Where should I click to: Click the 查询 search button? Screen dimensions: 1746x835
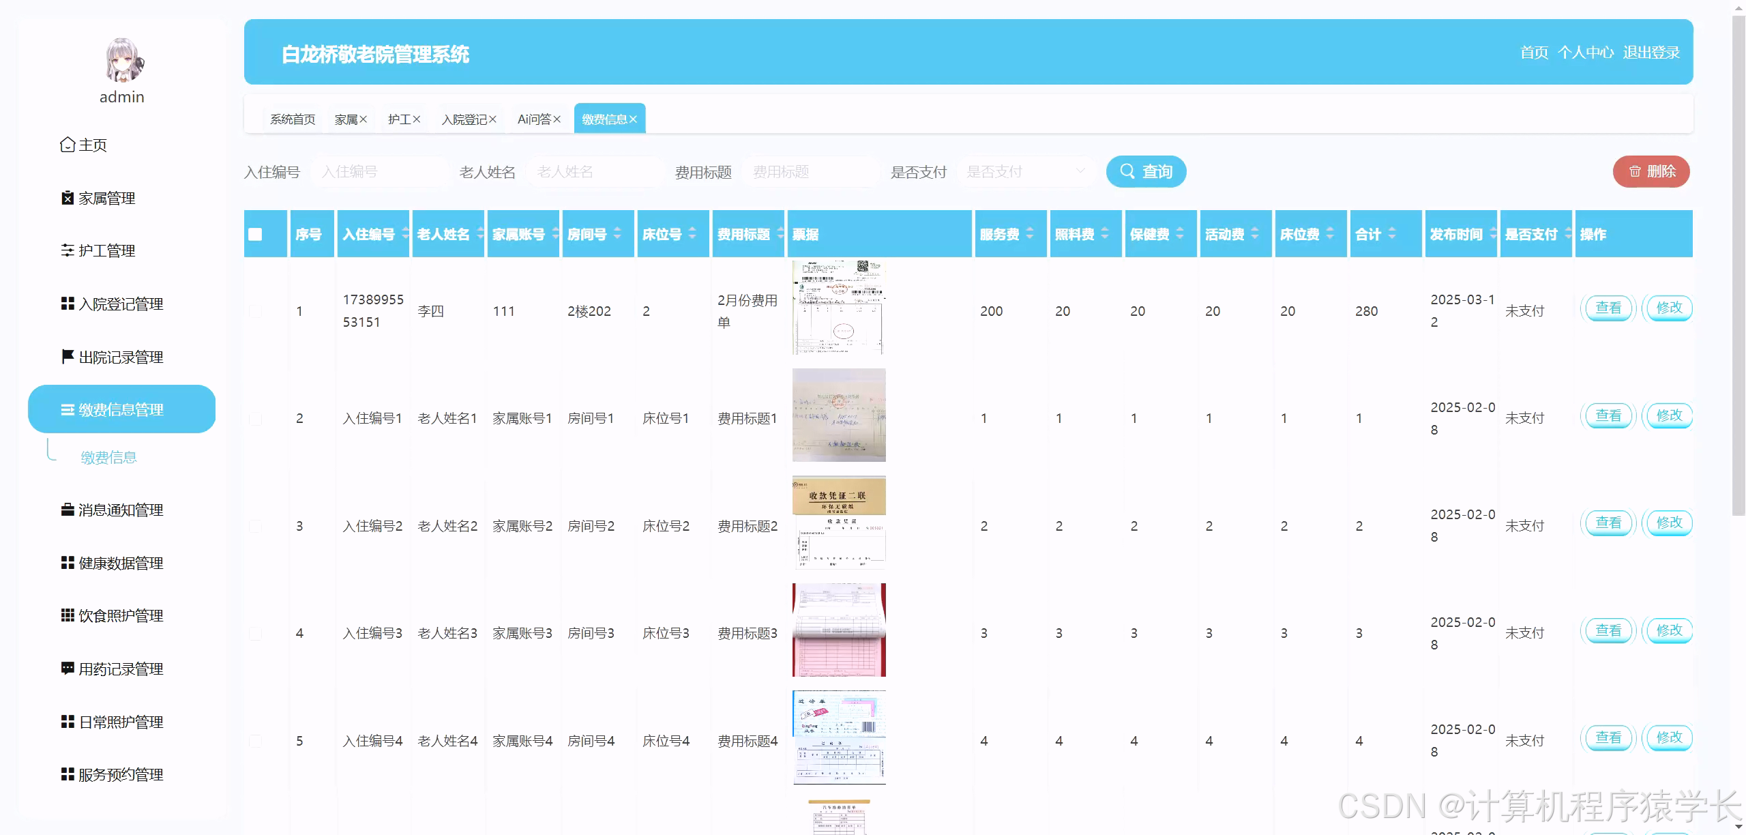(1146, 171)
